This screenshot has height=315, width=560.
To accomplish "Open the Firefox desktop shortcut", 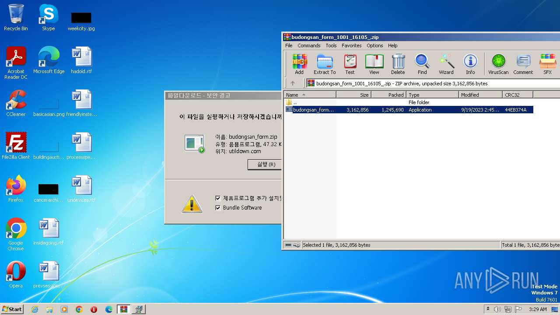I will pyautogui.click(x=16, y=189).
